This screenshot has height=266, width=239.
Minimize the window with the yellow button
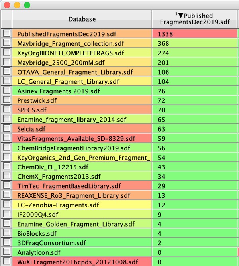(x=17, y=5)
